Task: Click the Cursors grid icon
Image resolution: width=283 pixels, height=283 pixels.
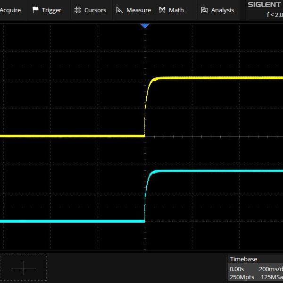Action: point(78,10)
